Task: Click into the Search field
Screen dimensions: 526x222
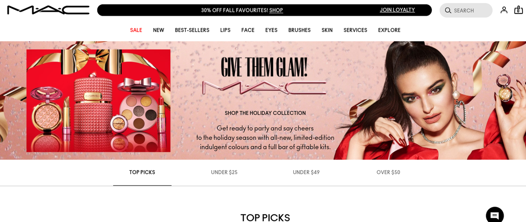Action: (466, 11)
